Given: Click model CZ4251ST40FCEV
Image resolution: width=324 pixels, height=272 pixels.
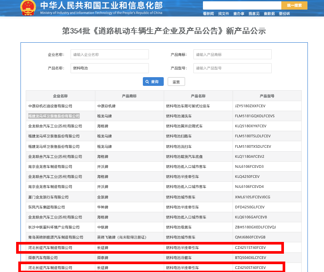Looking at the screenshot, I should point(250,248).
